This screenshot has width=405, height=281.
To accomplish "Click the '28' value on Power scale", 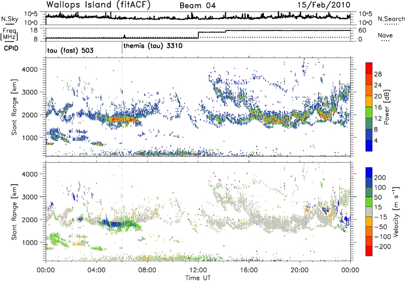I will point(378,74).
